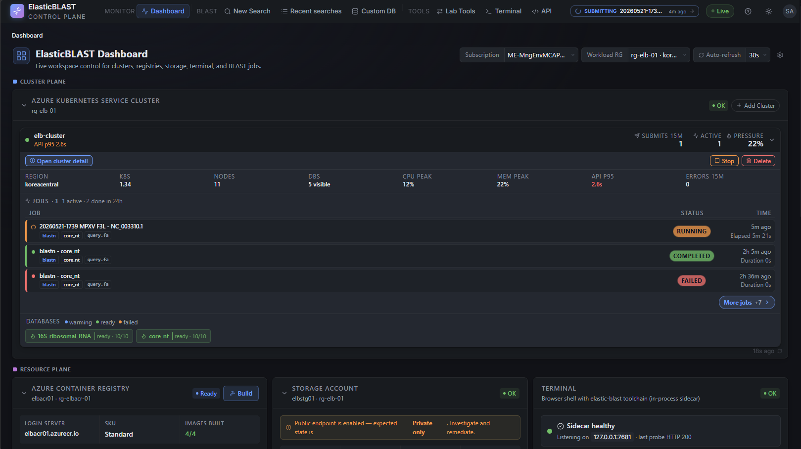The width and height of the screenshot is (801, 449).
Task: Click the FAILED status badge
Action: click(x=692, y=281)
